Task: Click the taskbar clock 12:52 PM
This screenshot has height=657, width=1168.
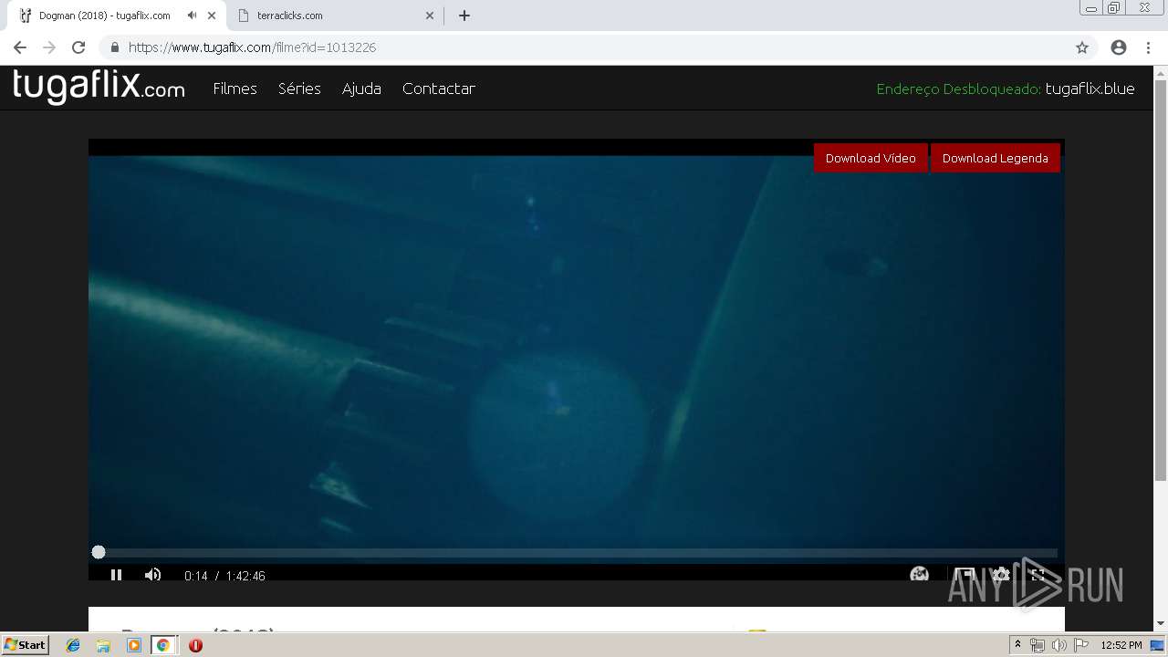Action: pos(1121,645)
